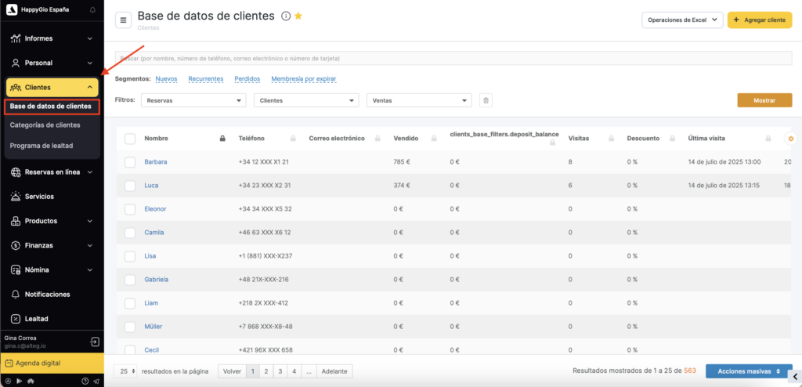This screenshot has width=802, height=387.
Task: Click the Agregar cliente button
Action: coord(760,20)
